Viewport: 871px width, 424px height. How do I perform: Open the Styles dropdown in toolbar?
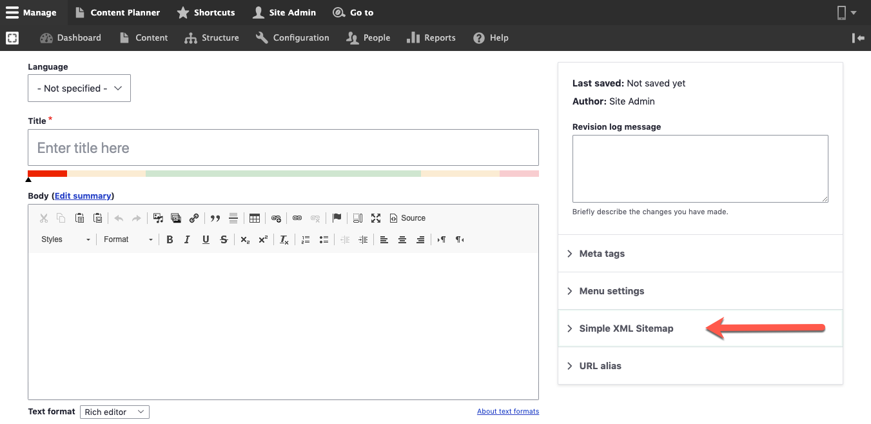pyautogui.click(x=66, y=239)
